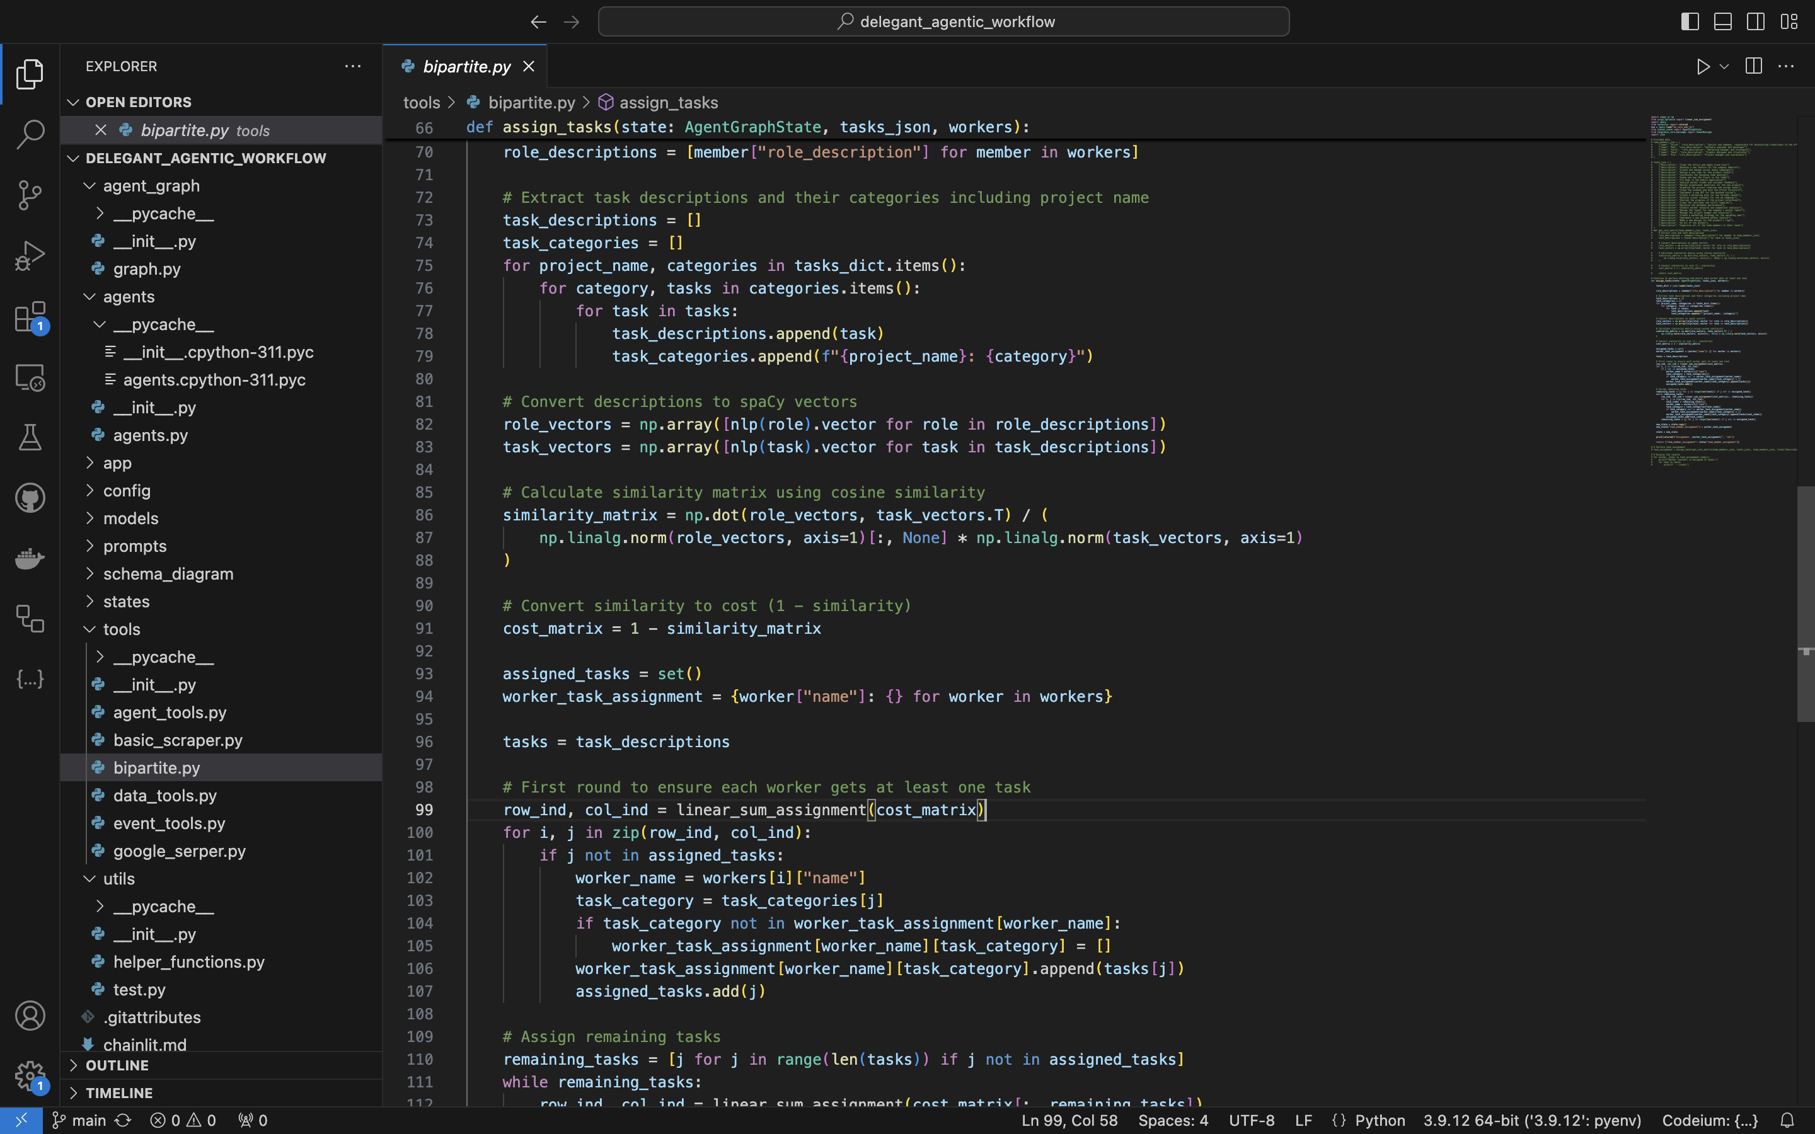Image resolution: width=1815 pixels, height=1134 pixels.
Task: Open the forwarded ports indicator showing 0
Action: [x=253, y=1120]
